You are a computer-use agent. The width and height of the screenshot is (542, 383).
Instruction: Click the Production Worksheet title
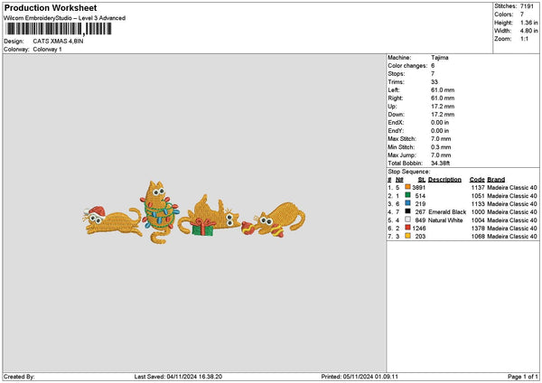51,8
